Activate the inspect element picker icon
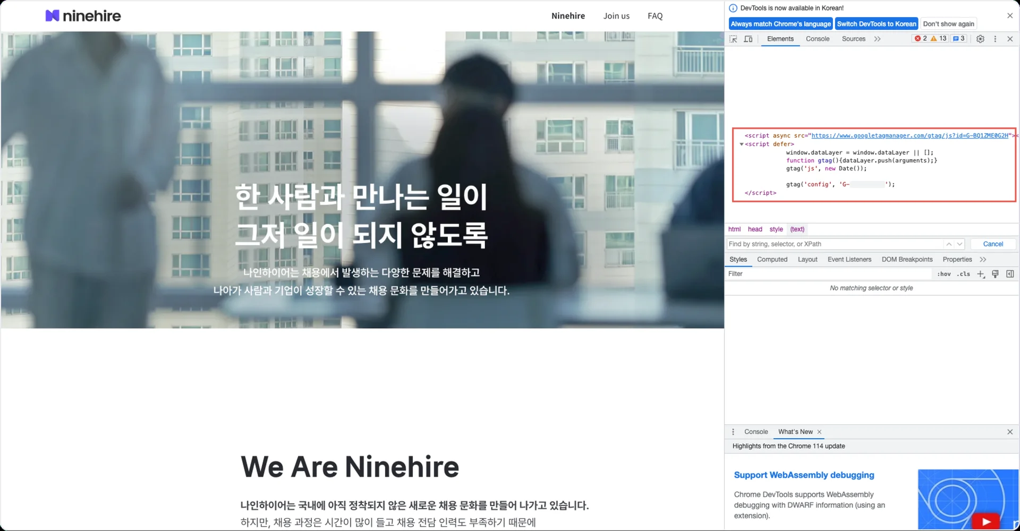Image resolution: width=1020 pixels, height=531 pixels. 733,39
